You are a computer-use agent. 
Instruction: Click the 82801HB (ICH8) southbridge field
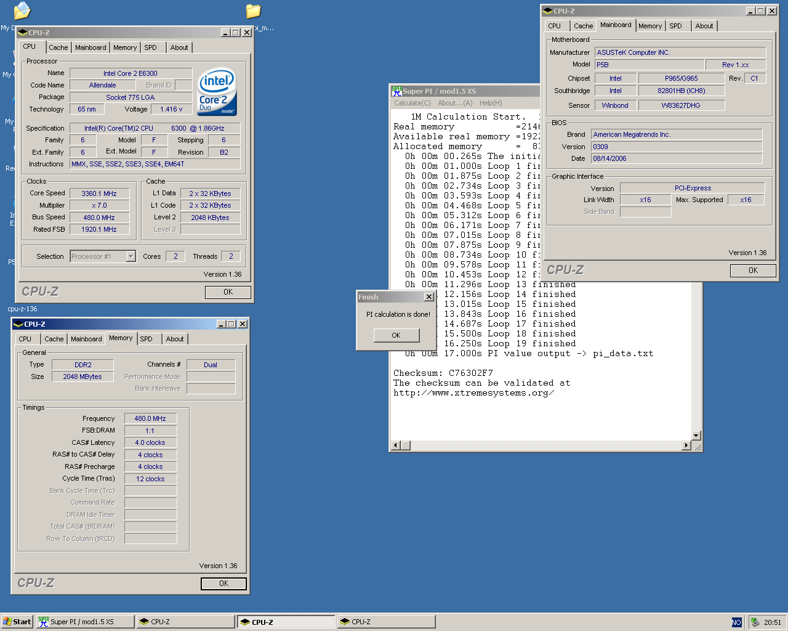pos(681,91)
